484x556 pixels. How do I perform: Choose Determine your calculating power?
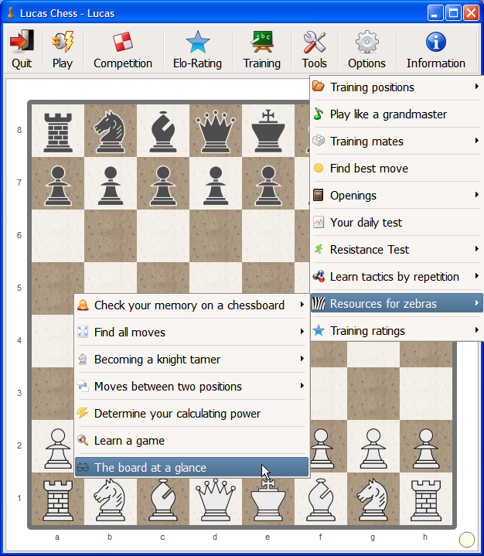tap(192, 414)
